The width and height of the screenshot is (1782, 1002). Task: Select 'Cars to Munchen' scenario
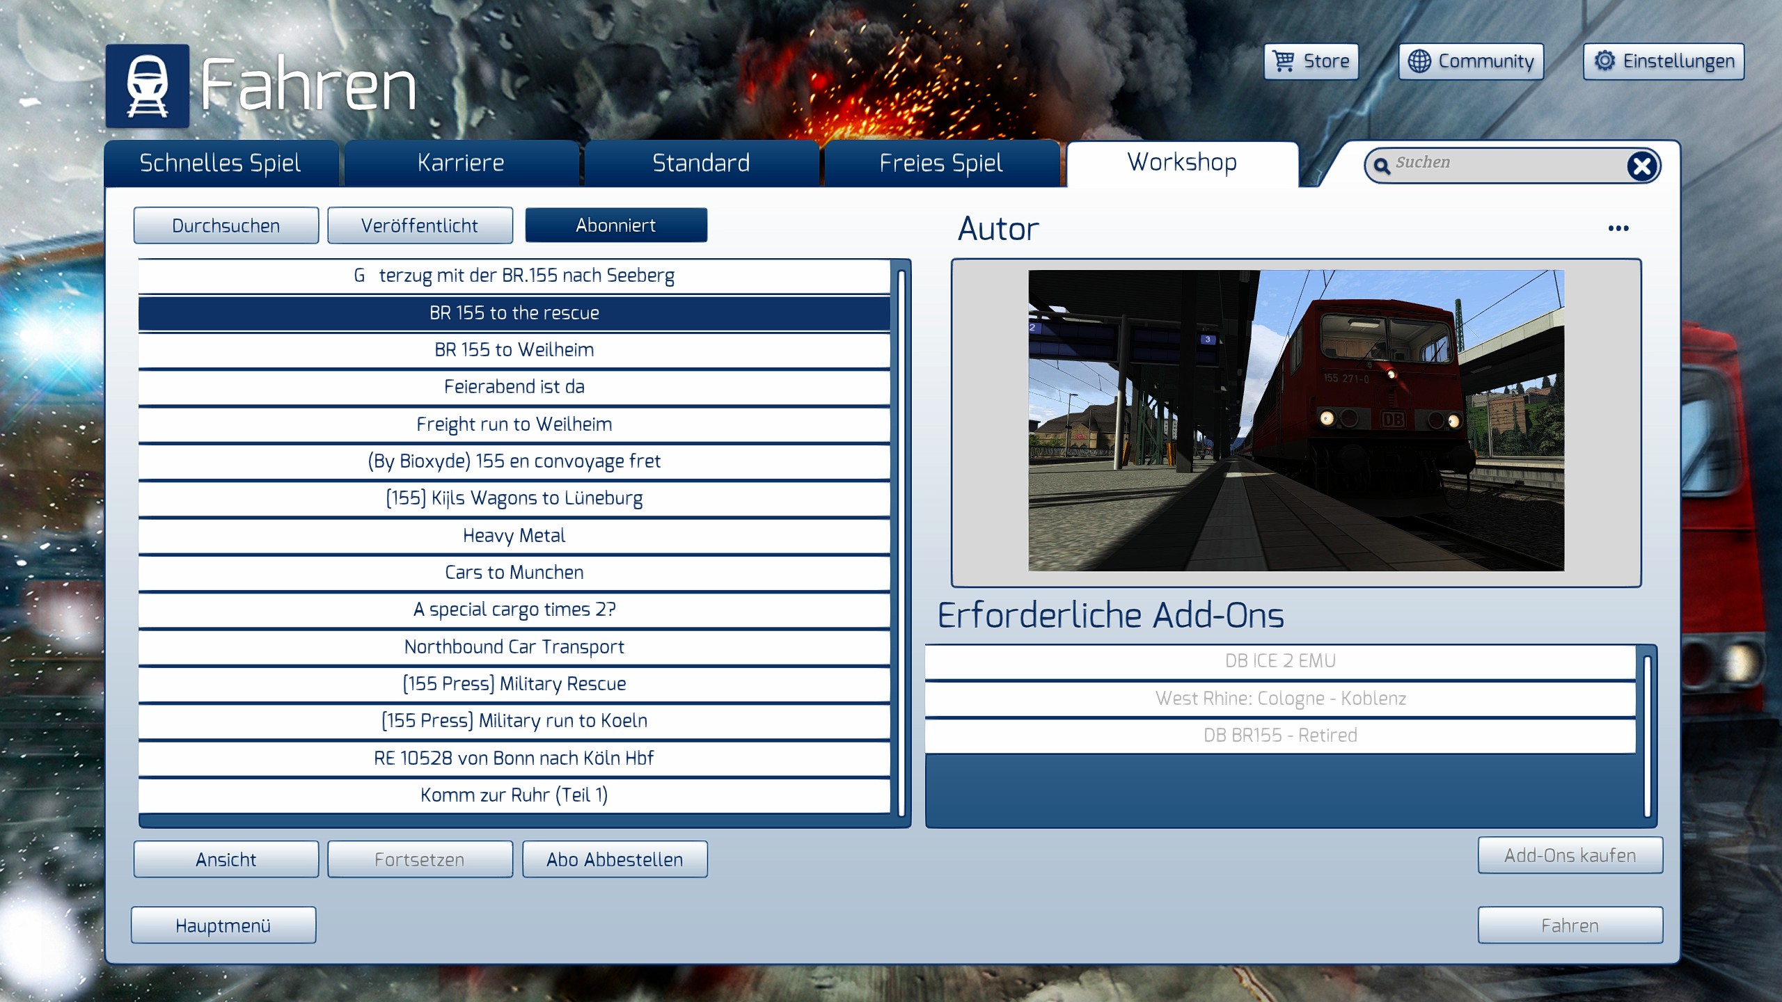tap(514, 573)
